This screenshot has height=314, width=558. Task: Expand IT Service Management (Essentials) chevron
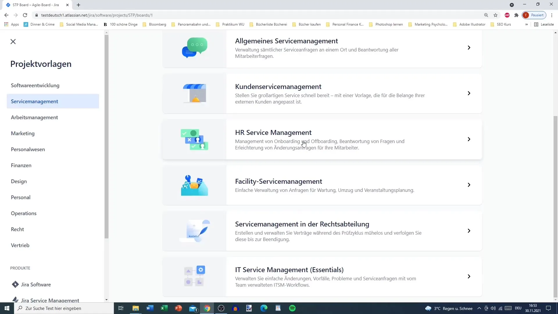tap(469, 276)
